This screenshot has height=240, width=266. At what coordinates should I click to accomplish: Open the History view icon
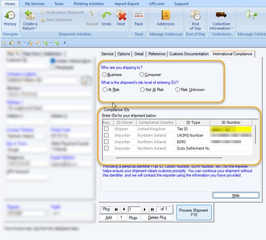10,16
